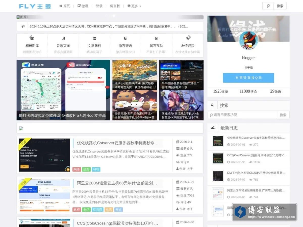Click the sidebar 搜索 submit button
Viewport: 303px width, 227px height.
283,115
